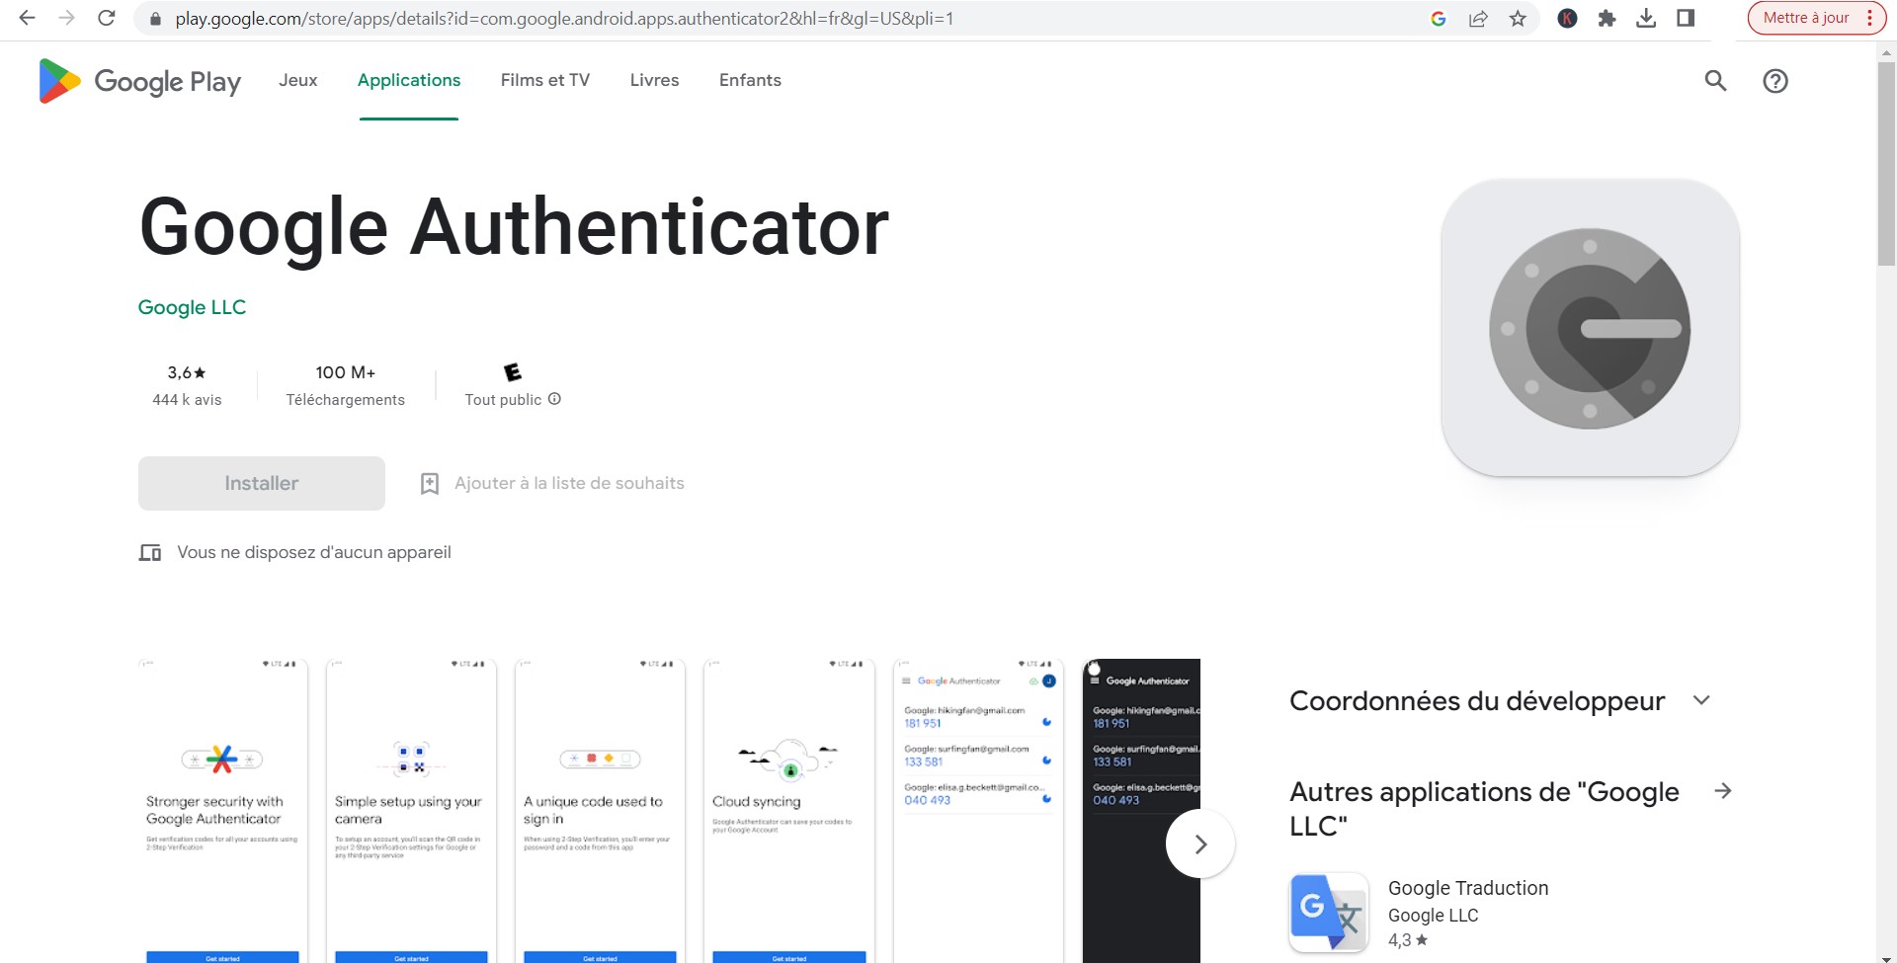Image resolution: width=1897 pixels, height=963 pixels.
Task: Open Autres applications de Google LLC arrow
Action: coord(1723,791)
